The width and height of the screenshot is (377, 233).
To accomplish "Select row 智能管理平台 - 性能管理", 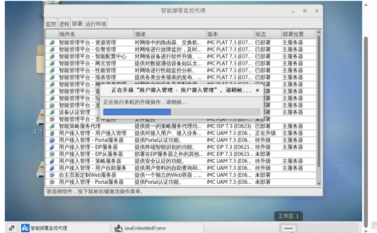I will pyautogui.click(x=88, y=70).
